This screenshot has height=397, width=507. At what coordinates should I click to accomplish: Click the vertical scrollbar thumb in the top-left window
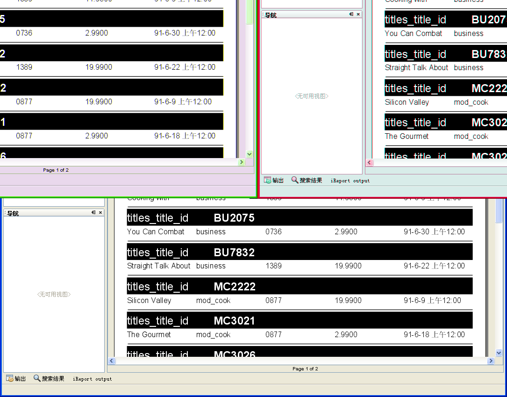coord(250,12)
